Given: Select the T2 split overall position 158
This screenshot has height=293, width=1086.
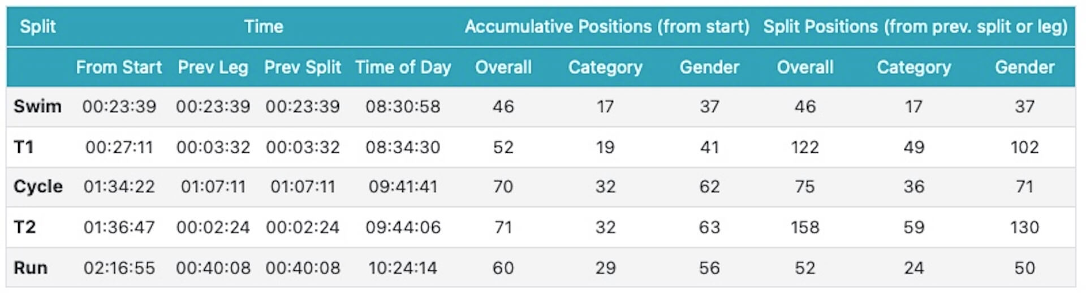Looking at the screenshot, I should (x=805, y=227).
